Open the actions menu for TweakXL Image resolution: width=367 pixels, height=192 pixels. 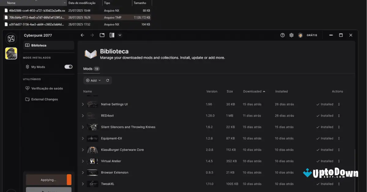coord(339,184)
